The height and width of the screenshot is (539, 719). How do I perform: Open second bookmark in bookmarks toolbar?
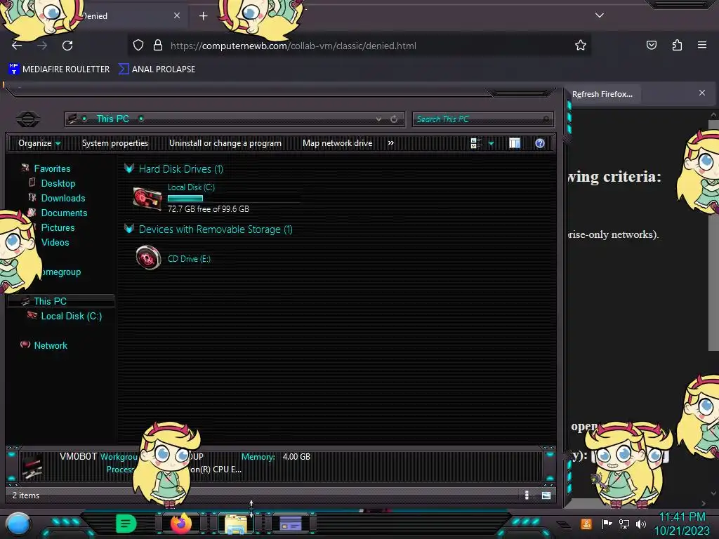pyautogui.click(x=157, y=69)
